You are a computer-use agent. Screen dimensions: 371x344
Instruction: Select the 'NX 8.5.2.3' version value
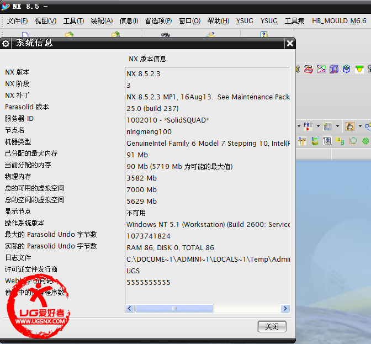click(x=144, y=74)
